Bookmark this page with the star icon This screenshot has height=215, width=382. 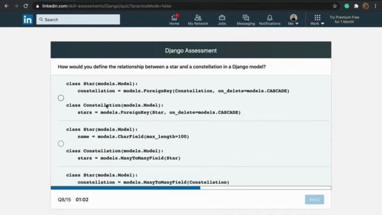click(335, 6)
